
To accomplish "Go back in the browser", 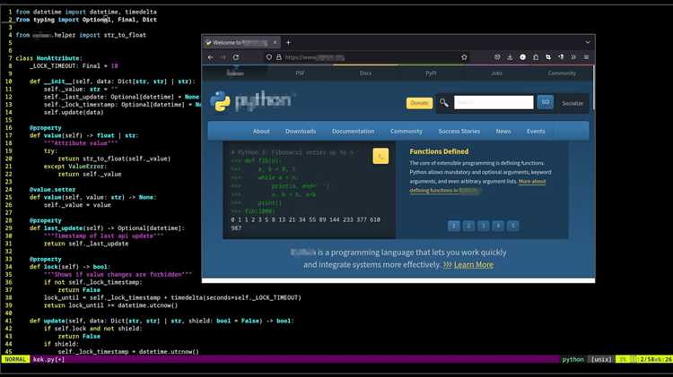I will [x=211, y=57].
